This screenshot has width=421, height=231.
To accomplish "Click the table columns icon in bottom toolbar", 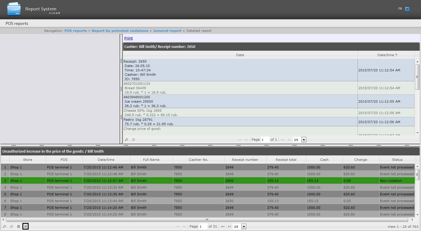I will point(18,227).
